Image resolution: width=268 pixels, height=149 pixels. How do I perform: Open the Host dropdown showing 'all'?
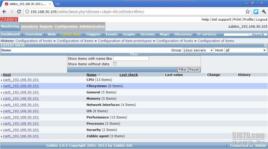coord(245,50)
